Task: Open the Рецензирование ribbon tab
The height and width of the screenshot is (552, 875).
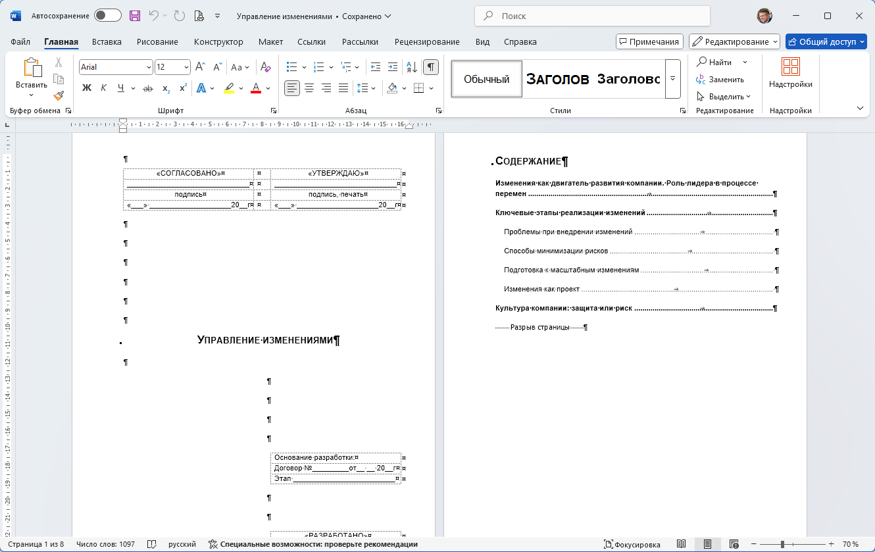Action: tap(427, 41)
